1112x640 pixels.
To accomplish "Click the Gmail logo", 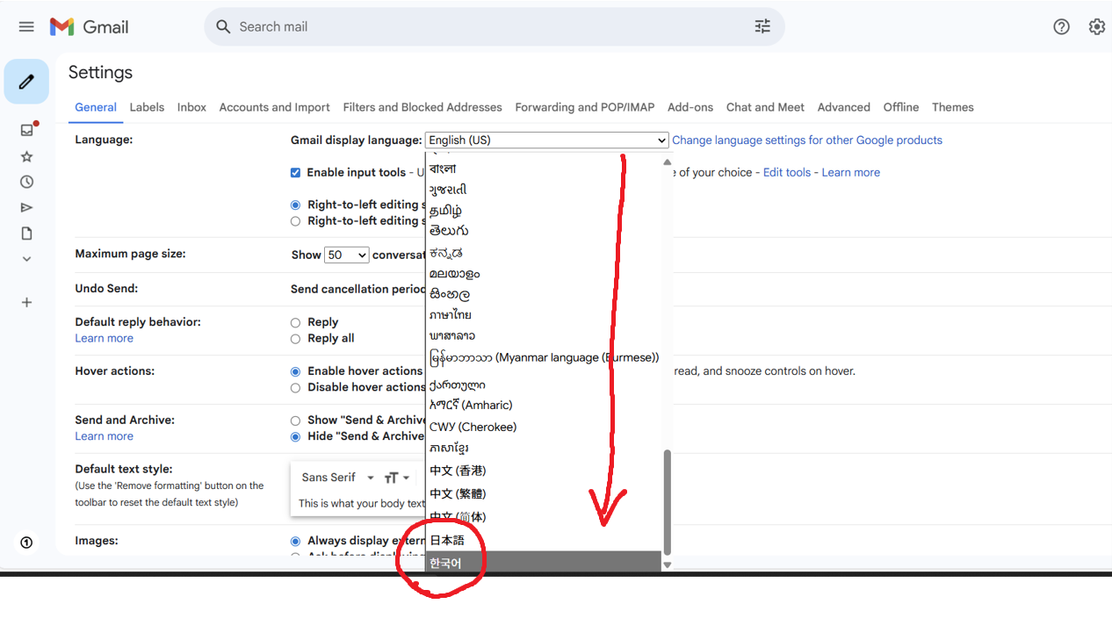I will [89, 26].
